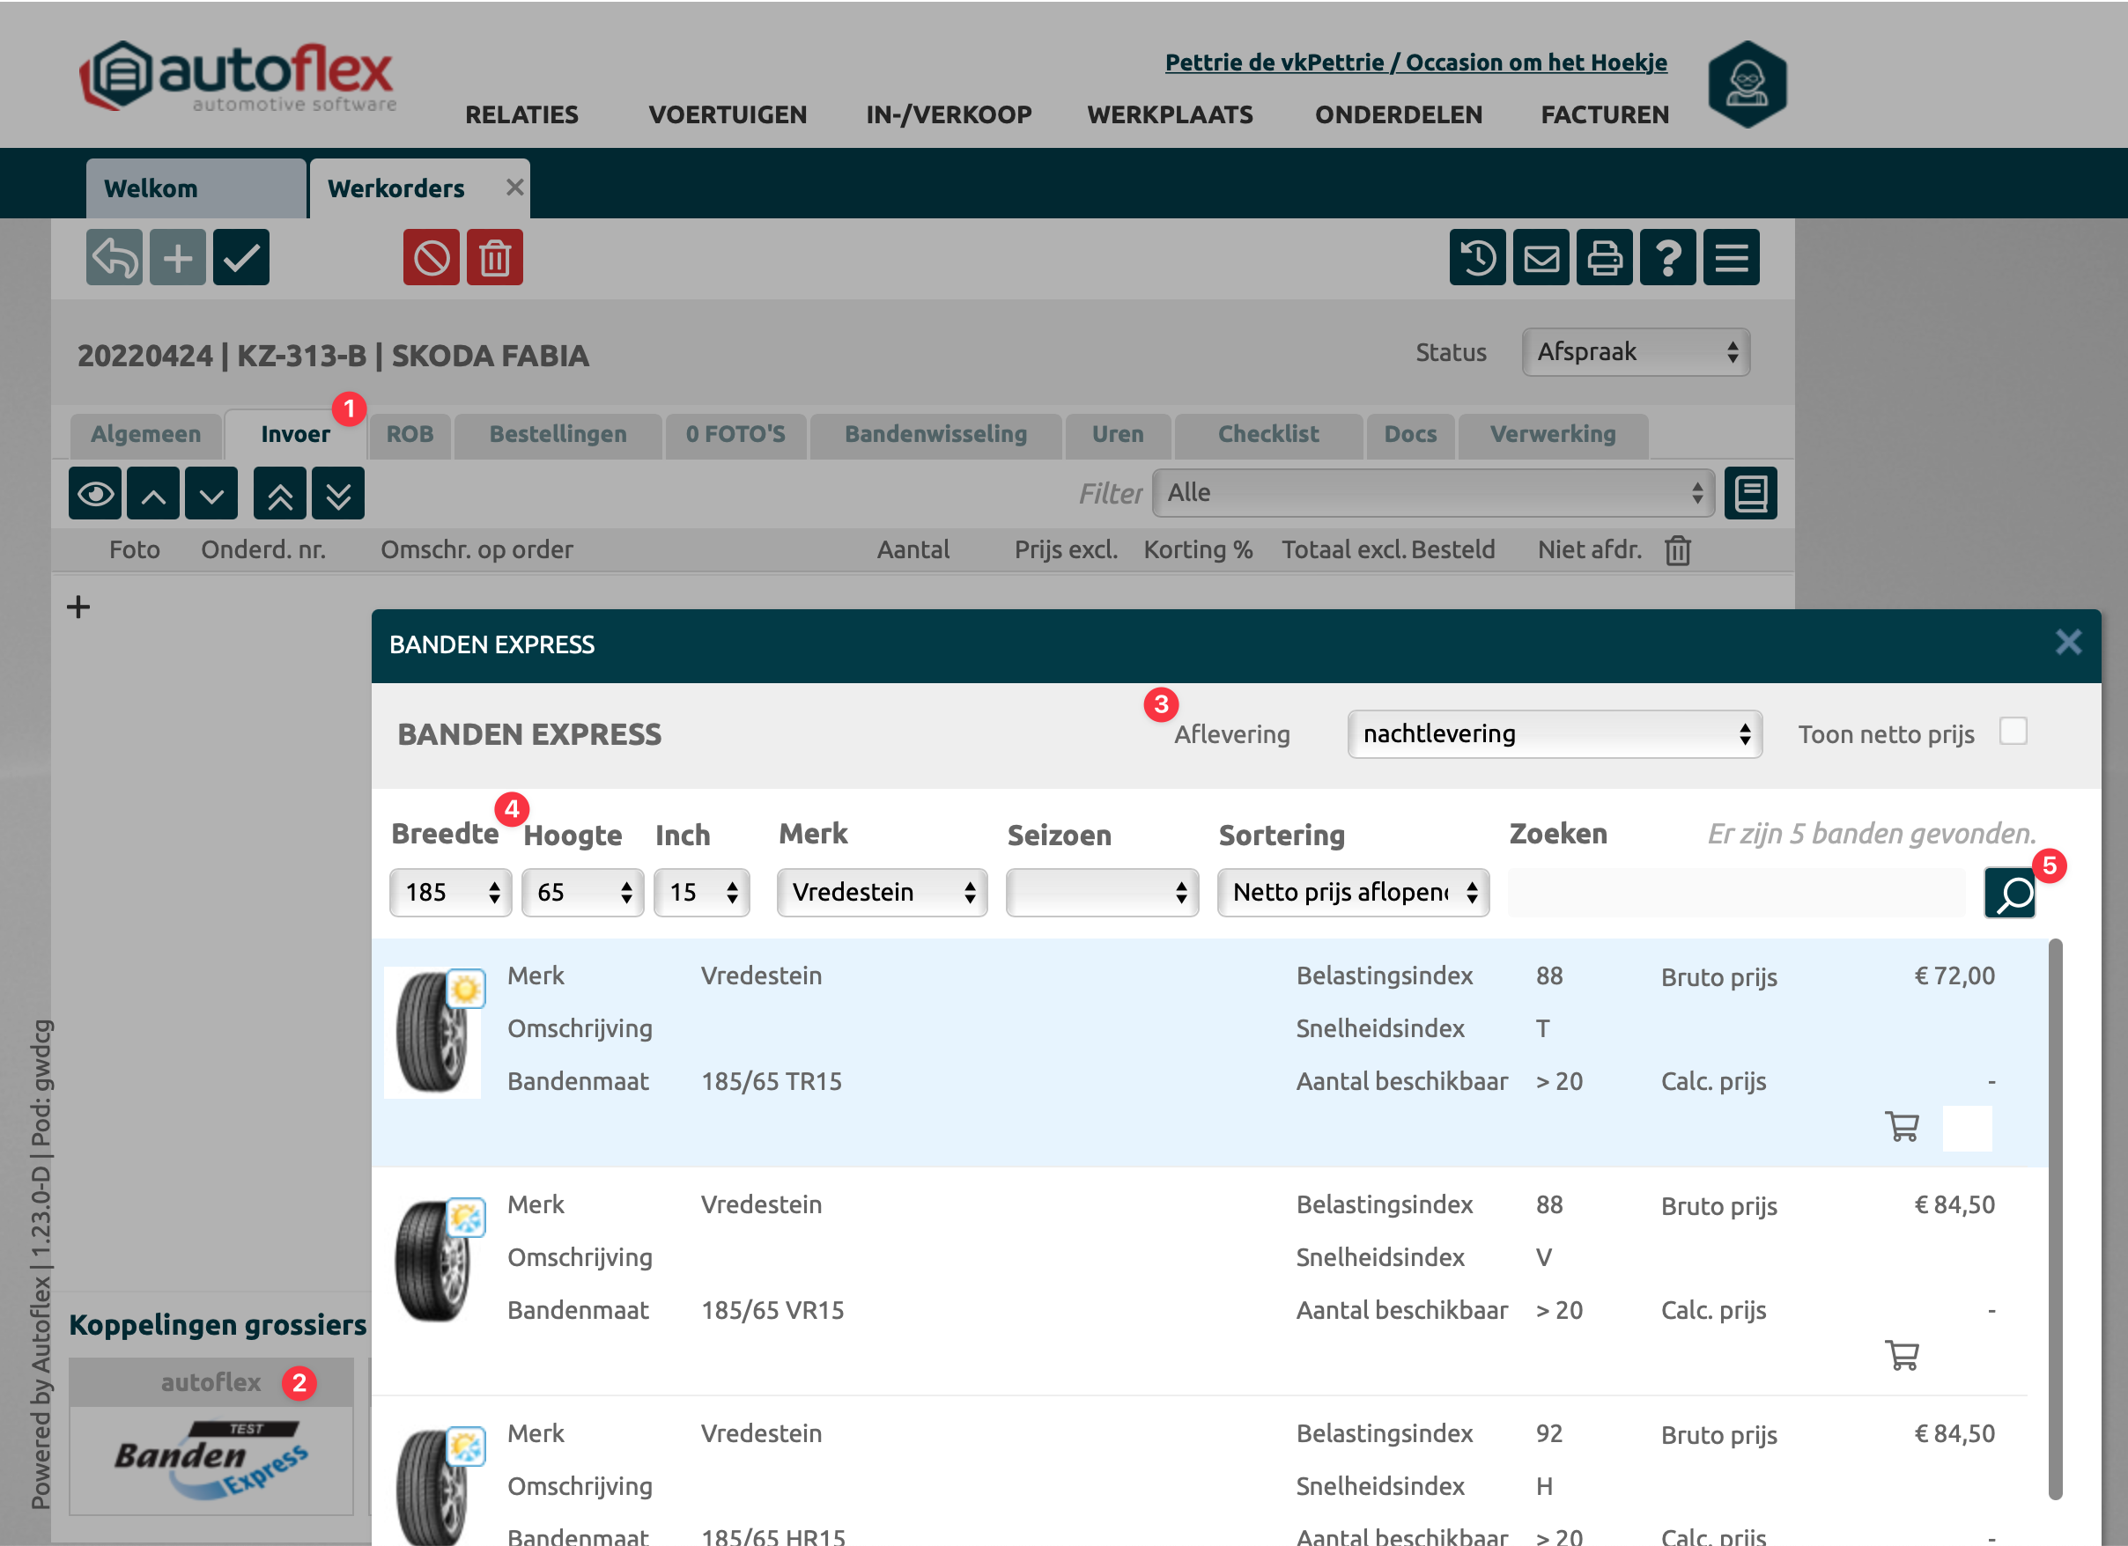Click the move-to-bottom double chevron icon
Screen dimensions: 2128x1546
pos(337,493)
